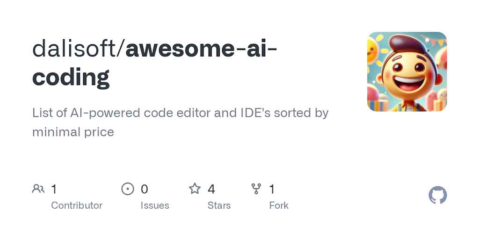The image size is (479, 239).
Task: Click the 'Contributor' label
Action: (x=77, y=205)
